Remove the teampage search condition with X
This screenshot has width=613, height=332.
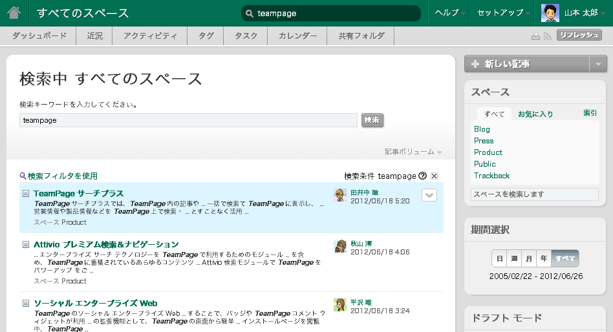coord(434,176)
